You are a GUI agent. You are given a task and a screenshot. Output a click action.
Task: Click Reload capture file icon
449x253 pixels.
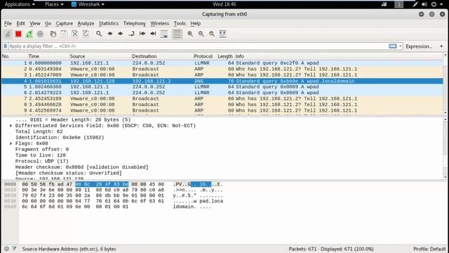[x=86, y=34]
